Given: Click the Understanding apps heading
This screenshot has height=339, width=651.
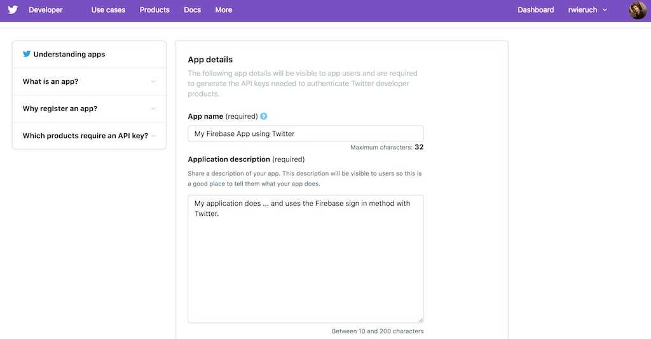Looking at the screenshot, I should [69, 55].
